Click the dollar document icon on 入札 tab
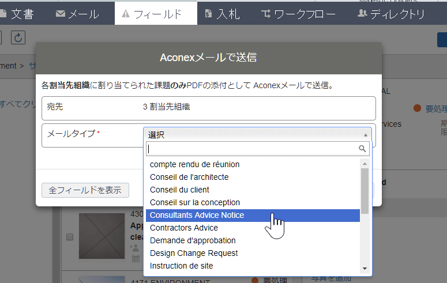 pyautogui.click(x=208, y=13)
